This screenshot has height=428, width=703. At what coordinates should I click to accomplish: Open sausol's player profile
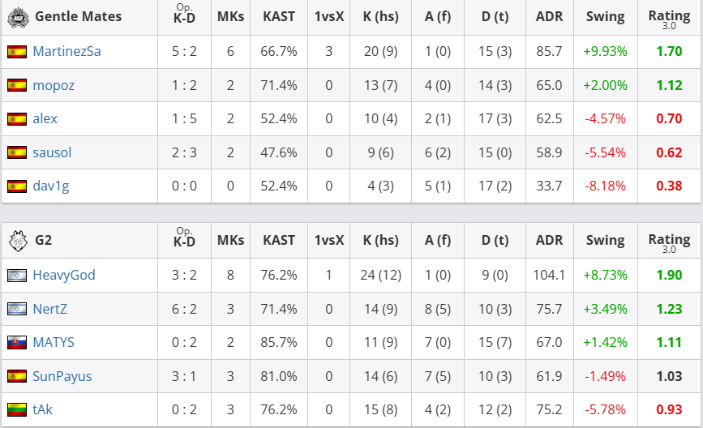(52, 152)
